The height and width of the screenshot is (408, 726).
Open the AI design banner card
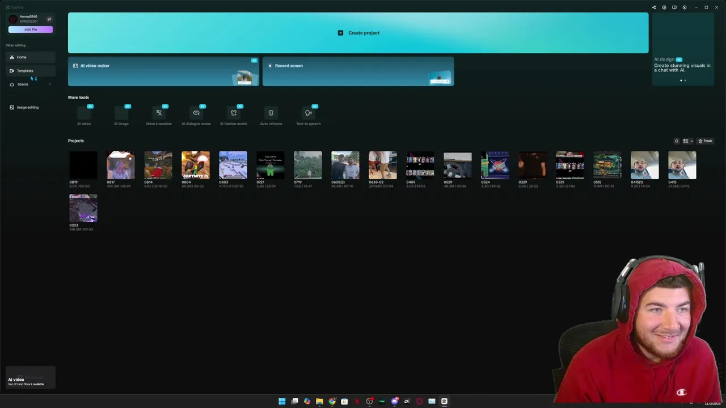coord(683,49)
